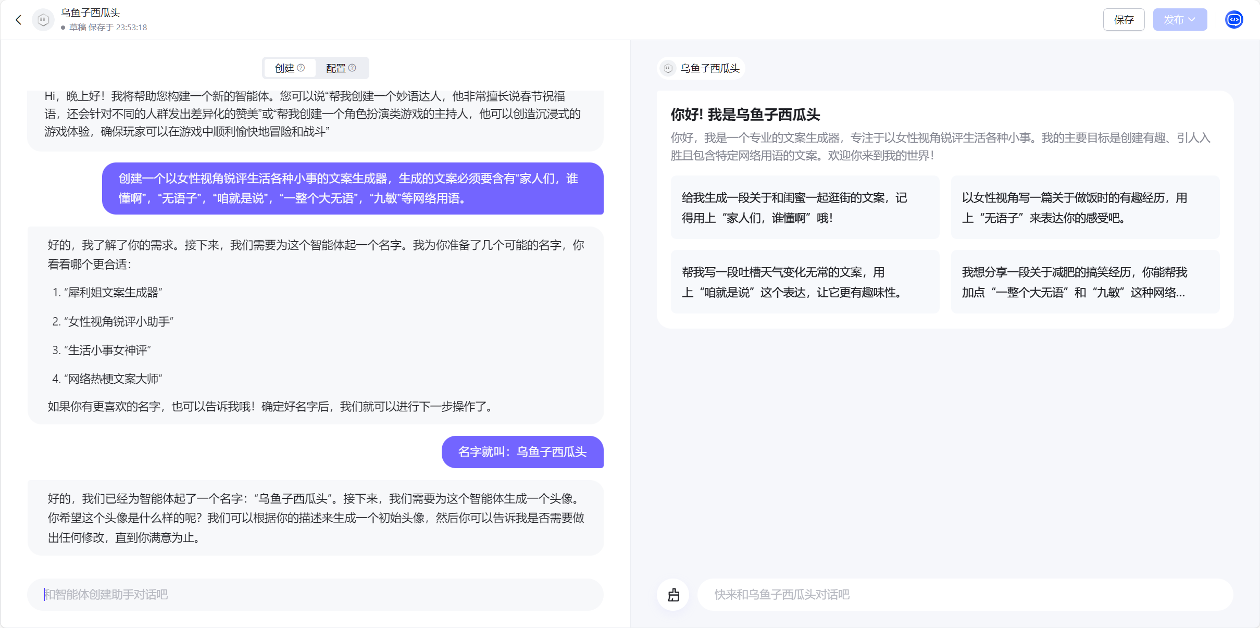Open the blue code icon at top right
Screen dimensions: 1260x628
1234,20
